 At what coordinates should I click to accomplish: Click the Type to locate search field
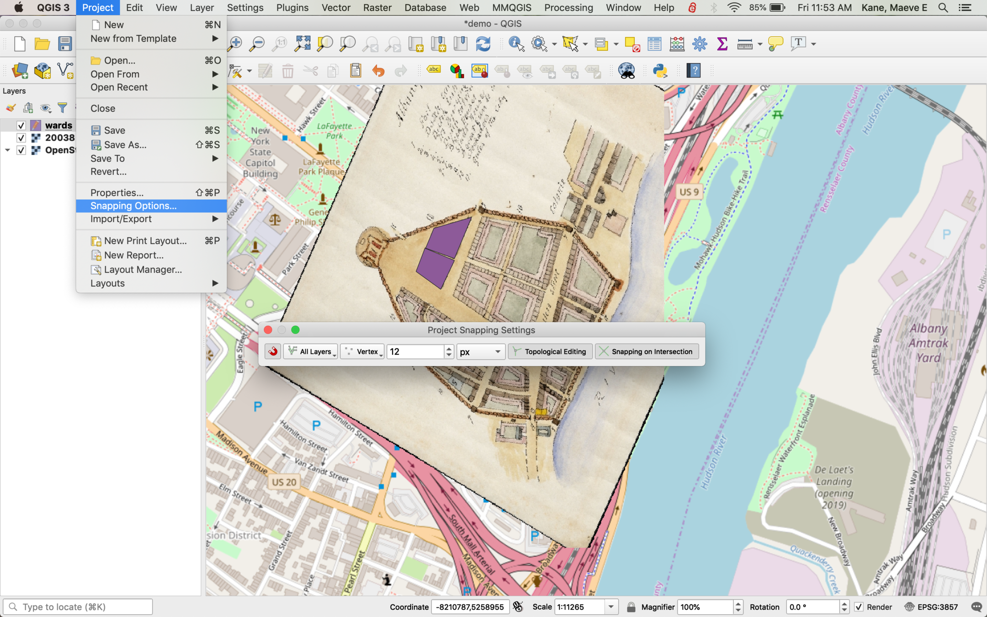click(x=78, y=607)
